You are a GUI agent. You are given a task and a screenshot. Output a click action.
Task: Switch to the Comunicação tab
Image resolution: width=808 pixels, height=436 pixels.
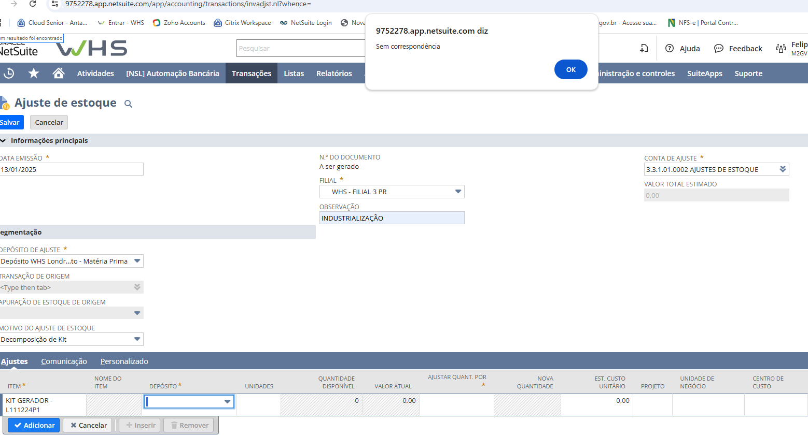[x=64, y=361]
